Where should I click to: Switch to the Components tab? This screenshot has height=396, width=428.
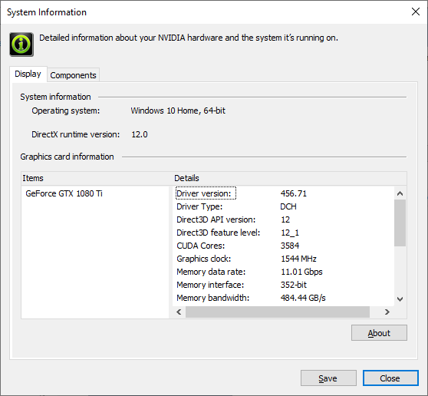(x=73, y=75)
